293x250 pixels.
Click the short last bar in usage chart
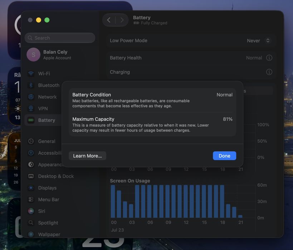(240, 216)
